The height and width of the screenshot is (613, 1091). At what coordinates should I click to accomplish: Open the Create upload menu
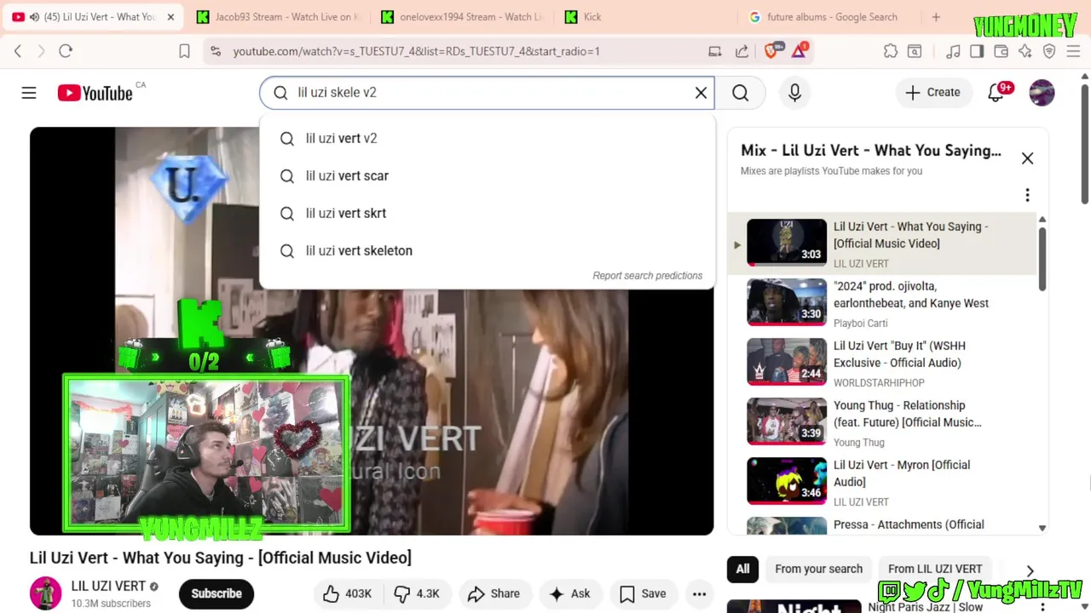click(x=932, y=93)
